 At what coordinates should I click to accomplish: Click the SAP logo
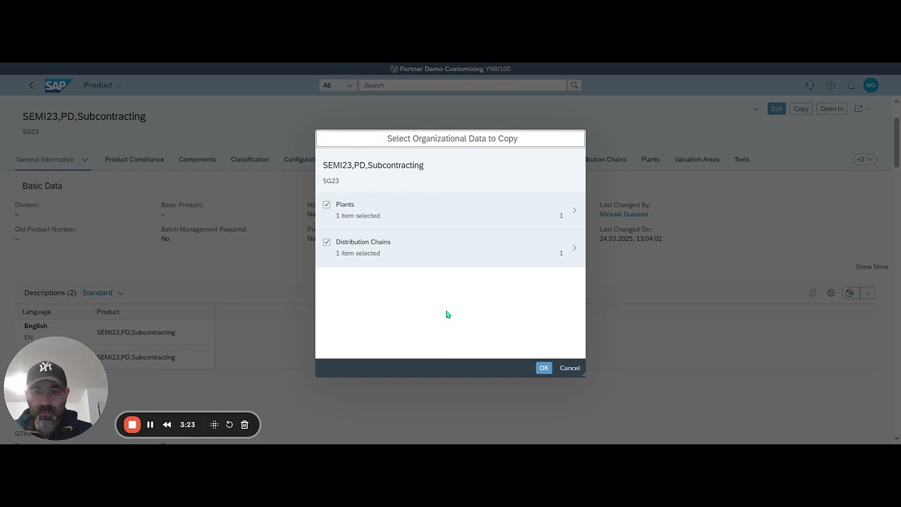point(58,85)
